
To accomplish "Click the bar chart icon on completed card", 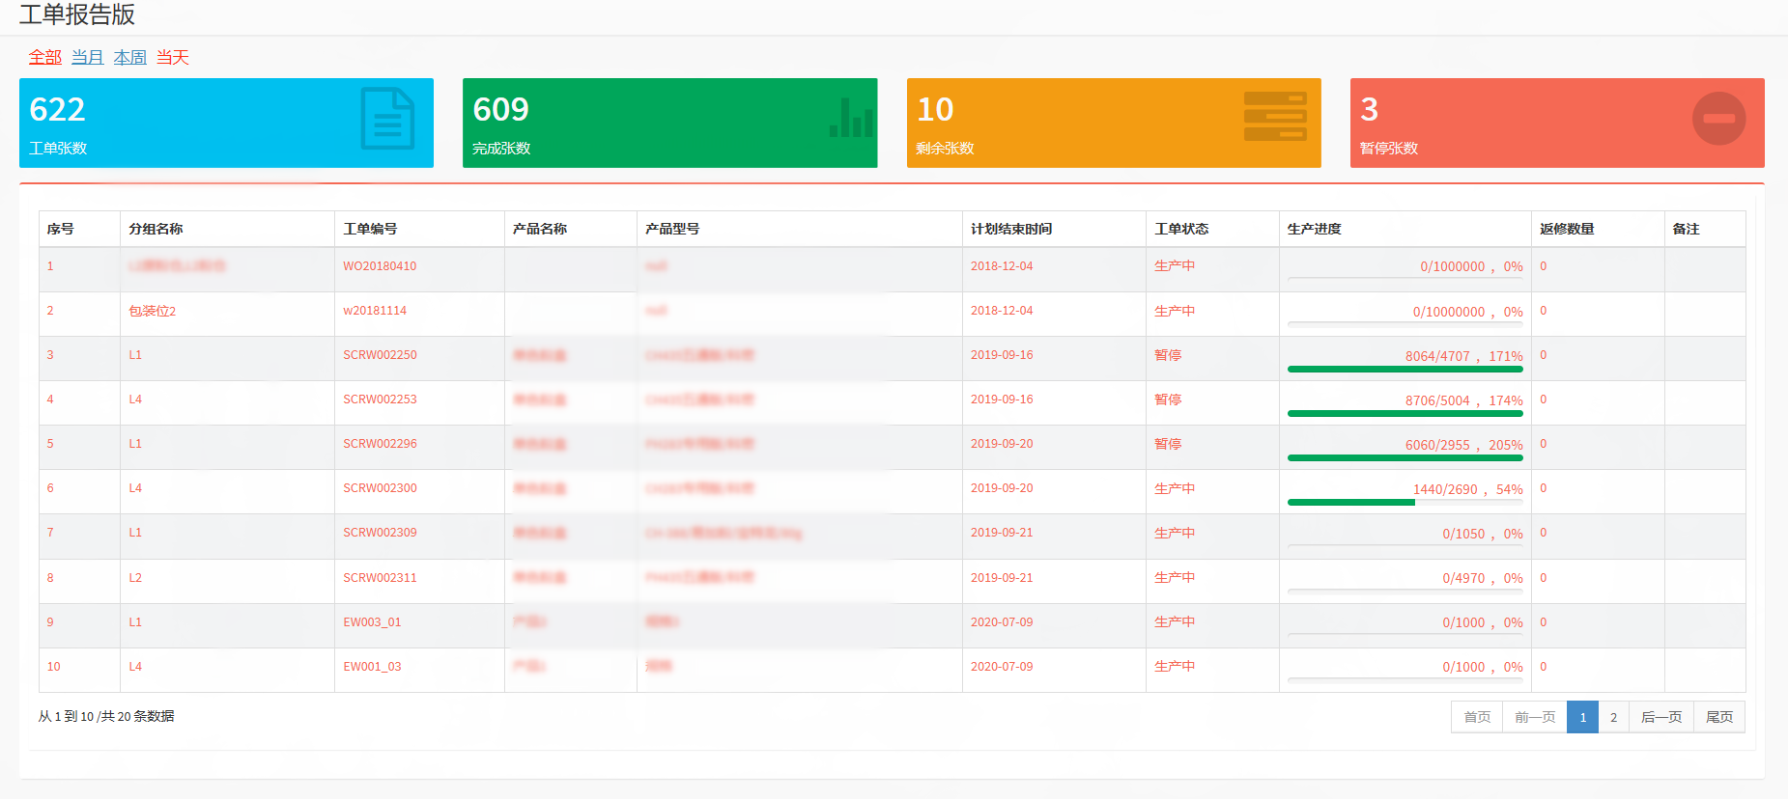I will [851, 118].
